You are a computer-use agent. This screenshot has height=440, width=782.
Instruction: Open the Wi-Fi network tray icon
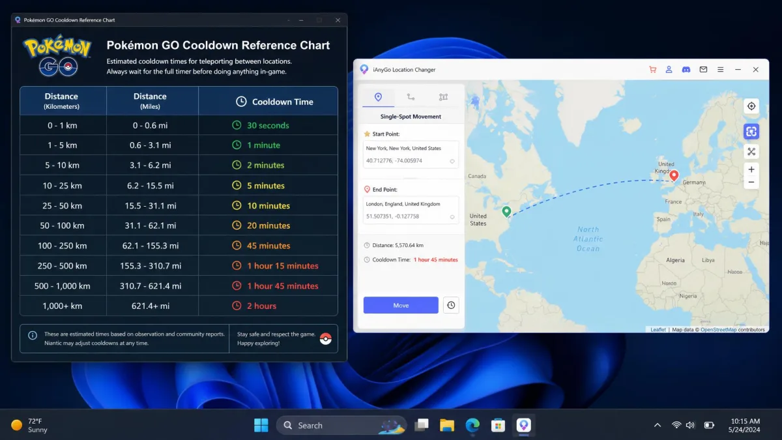click(676, 425)
